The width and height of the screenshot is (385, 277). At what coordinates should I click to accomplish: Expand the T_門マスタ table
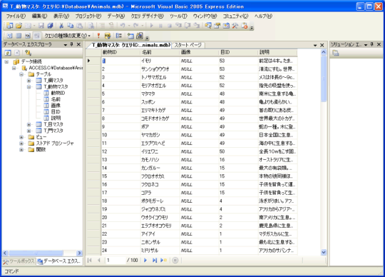click(29, 131)
